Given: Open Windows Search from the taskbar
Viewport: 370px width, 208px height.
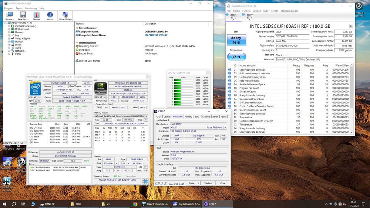Looking at the screenshot, I should (14, 204).
